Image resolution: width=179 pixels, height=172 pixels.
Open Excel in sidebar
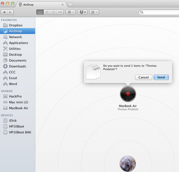click(18, 78)
